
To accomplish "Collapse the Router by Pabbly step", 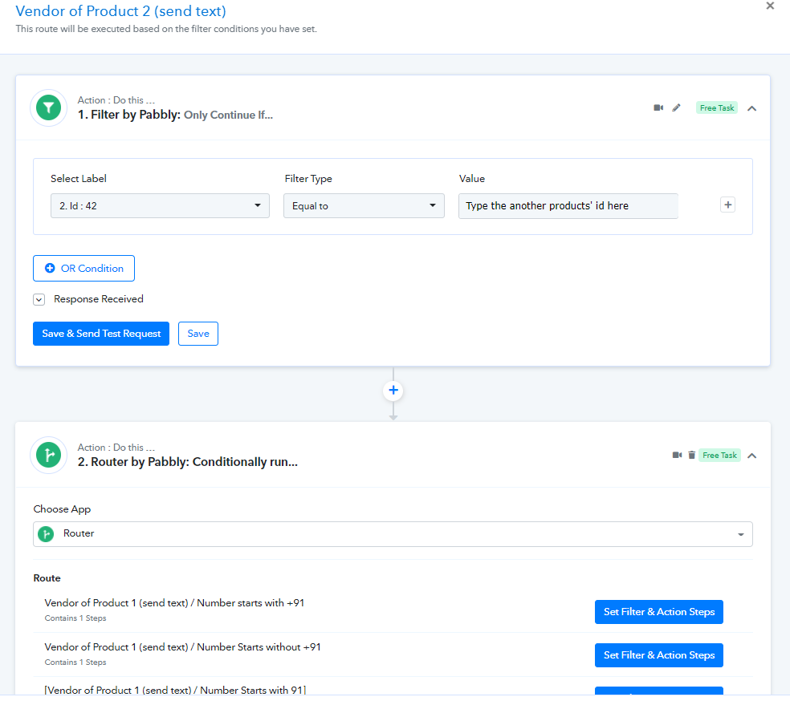I will coord(751,456).
